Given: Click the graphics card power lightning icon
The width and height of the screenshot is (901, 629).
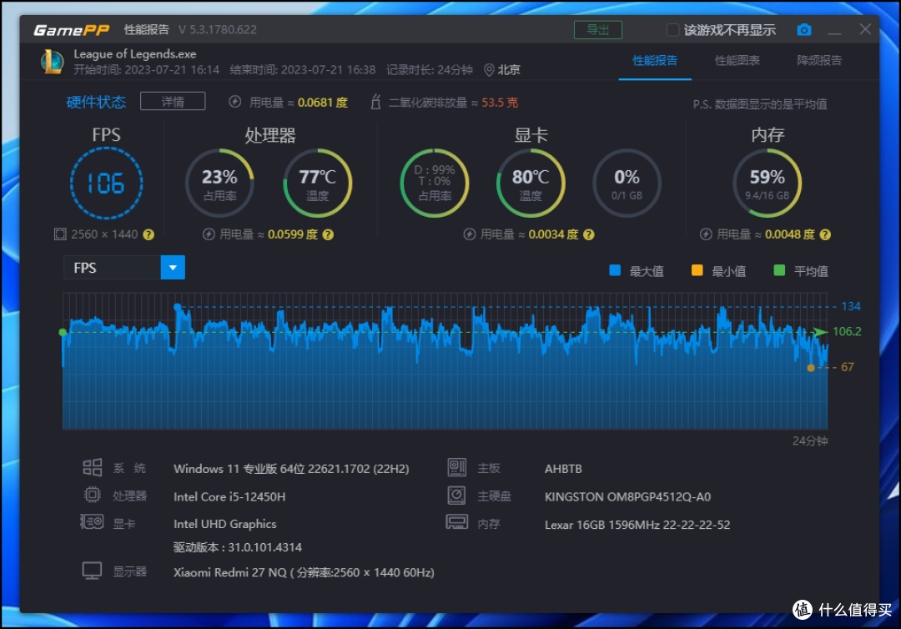Looking at the screenshot, I should [470, 234].
